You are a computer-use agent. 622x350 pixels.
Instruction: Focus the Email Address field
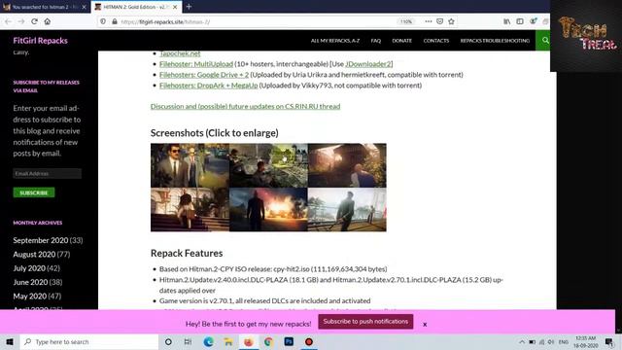[48, 173]
